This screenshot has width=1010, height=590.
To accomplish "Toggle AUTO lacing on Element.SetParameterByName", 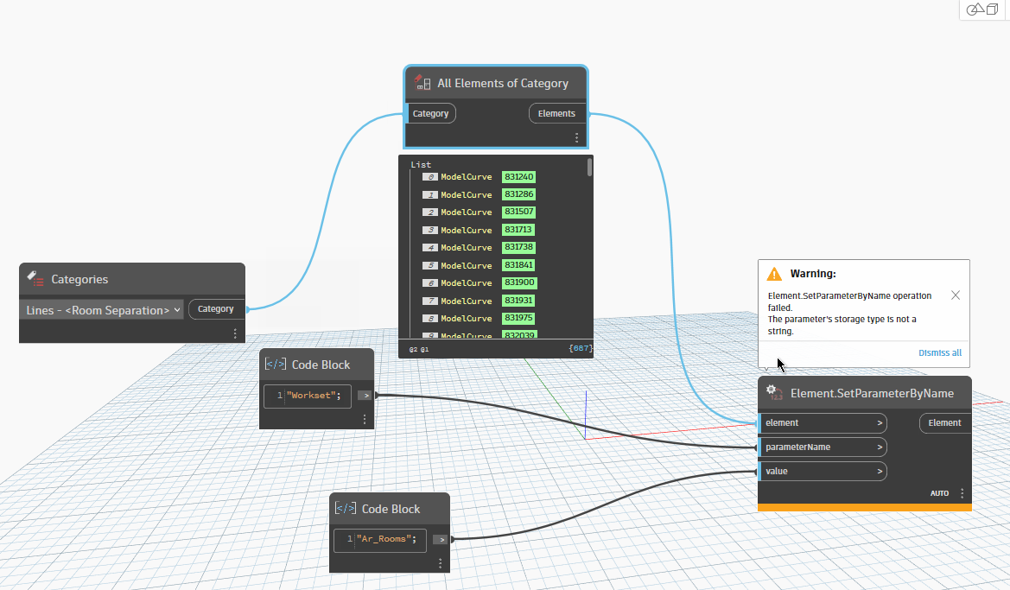I will point(939,492).
